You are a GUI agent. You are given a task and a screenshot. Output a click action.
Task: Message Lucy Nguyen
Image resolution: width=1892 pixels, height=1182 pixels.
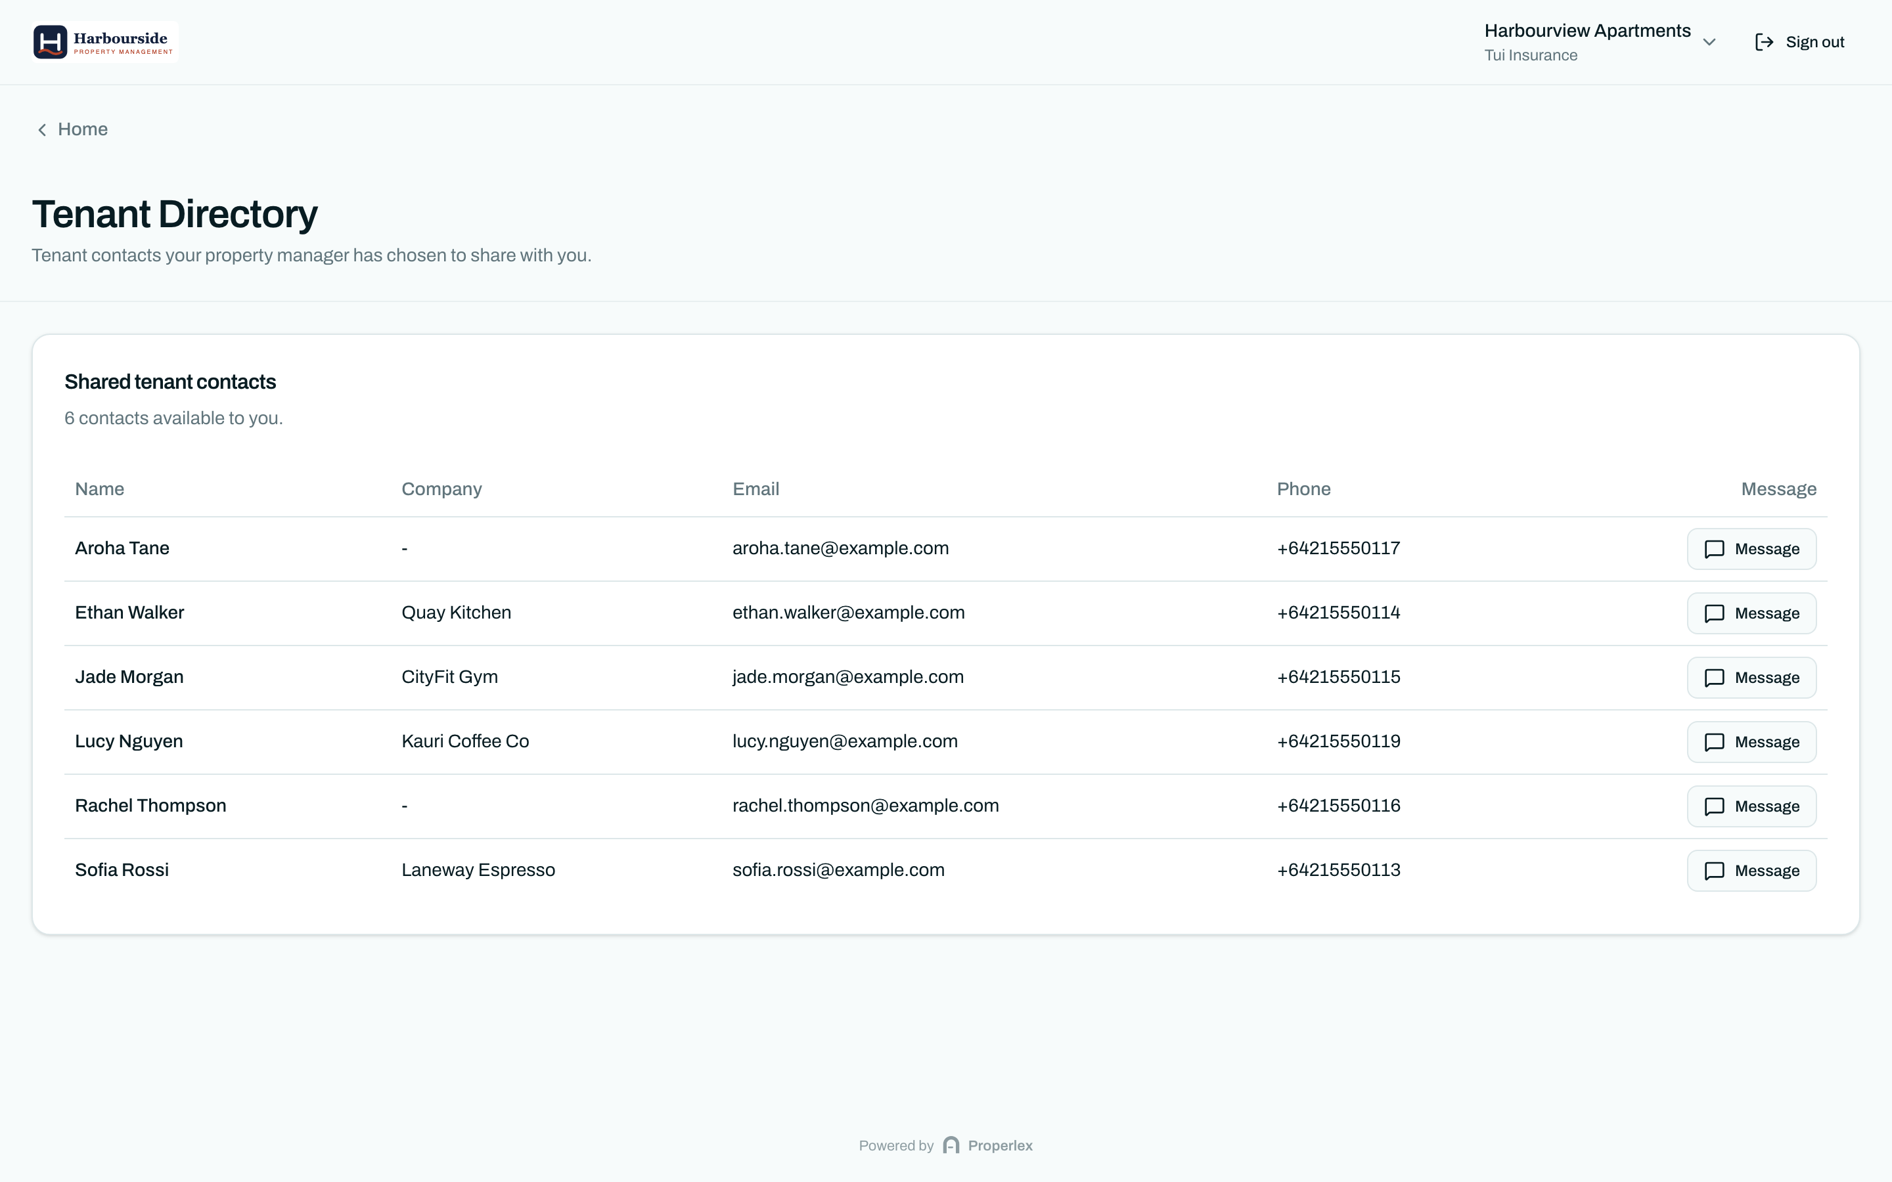[x=1751, y=742]
